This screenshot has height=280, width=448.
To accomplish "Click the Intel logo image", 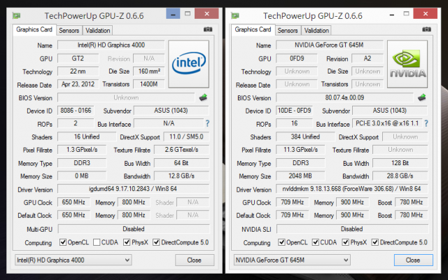I will point(188,64).
